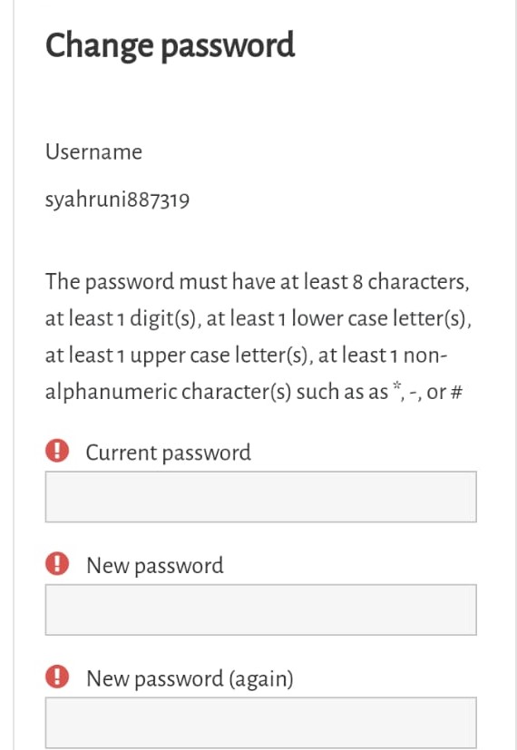
Task: Click the Change password heading
Action: pos(170,46)
